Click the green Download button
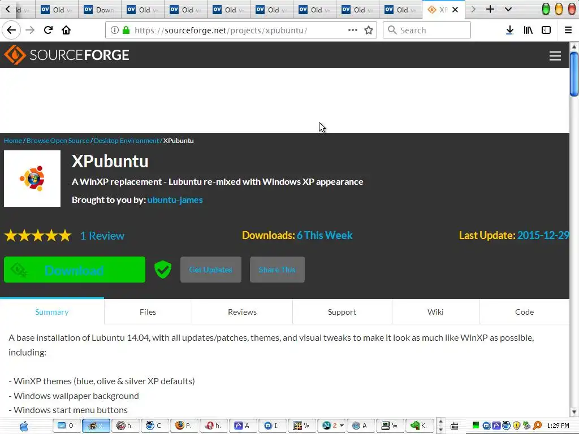The image size is (579, 434). point(75,270)
